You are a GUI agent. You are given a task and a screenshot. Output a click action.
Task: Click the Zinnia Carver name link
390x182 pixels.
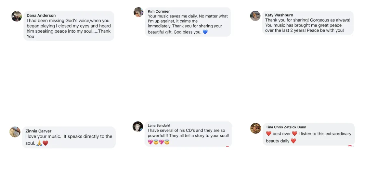click(x=38, y=131)
